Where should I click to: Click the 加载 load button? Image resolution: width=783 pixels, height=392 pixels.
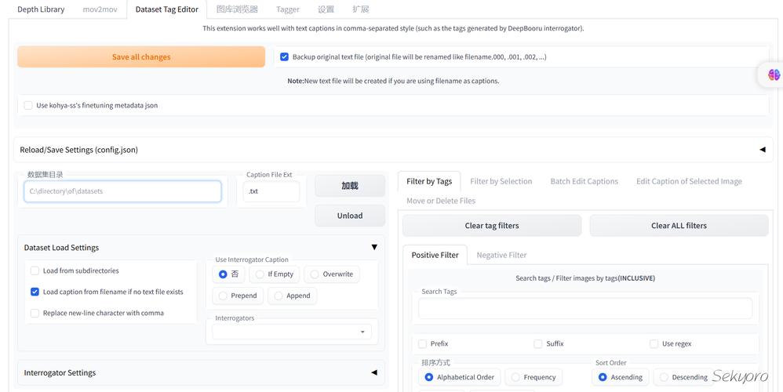[350, 186]
